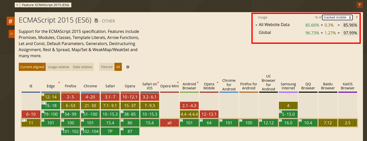Click the Opera Mini column header

[170, 86]
